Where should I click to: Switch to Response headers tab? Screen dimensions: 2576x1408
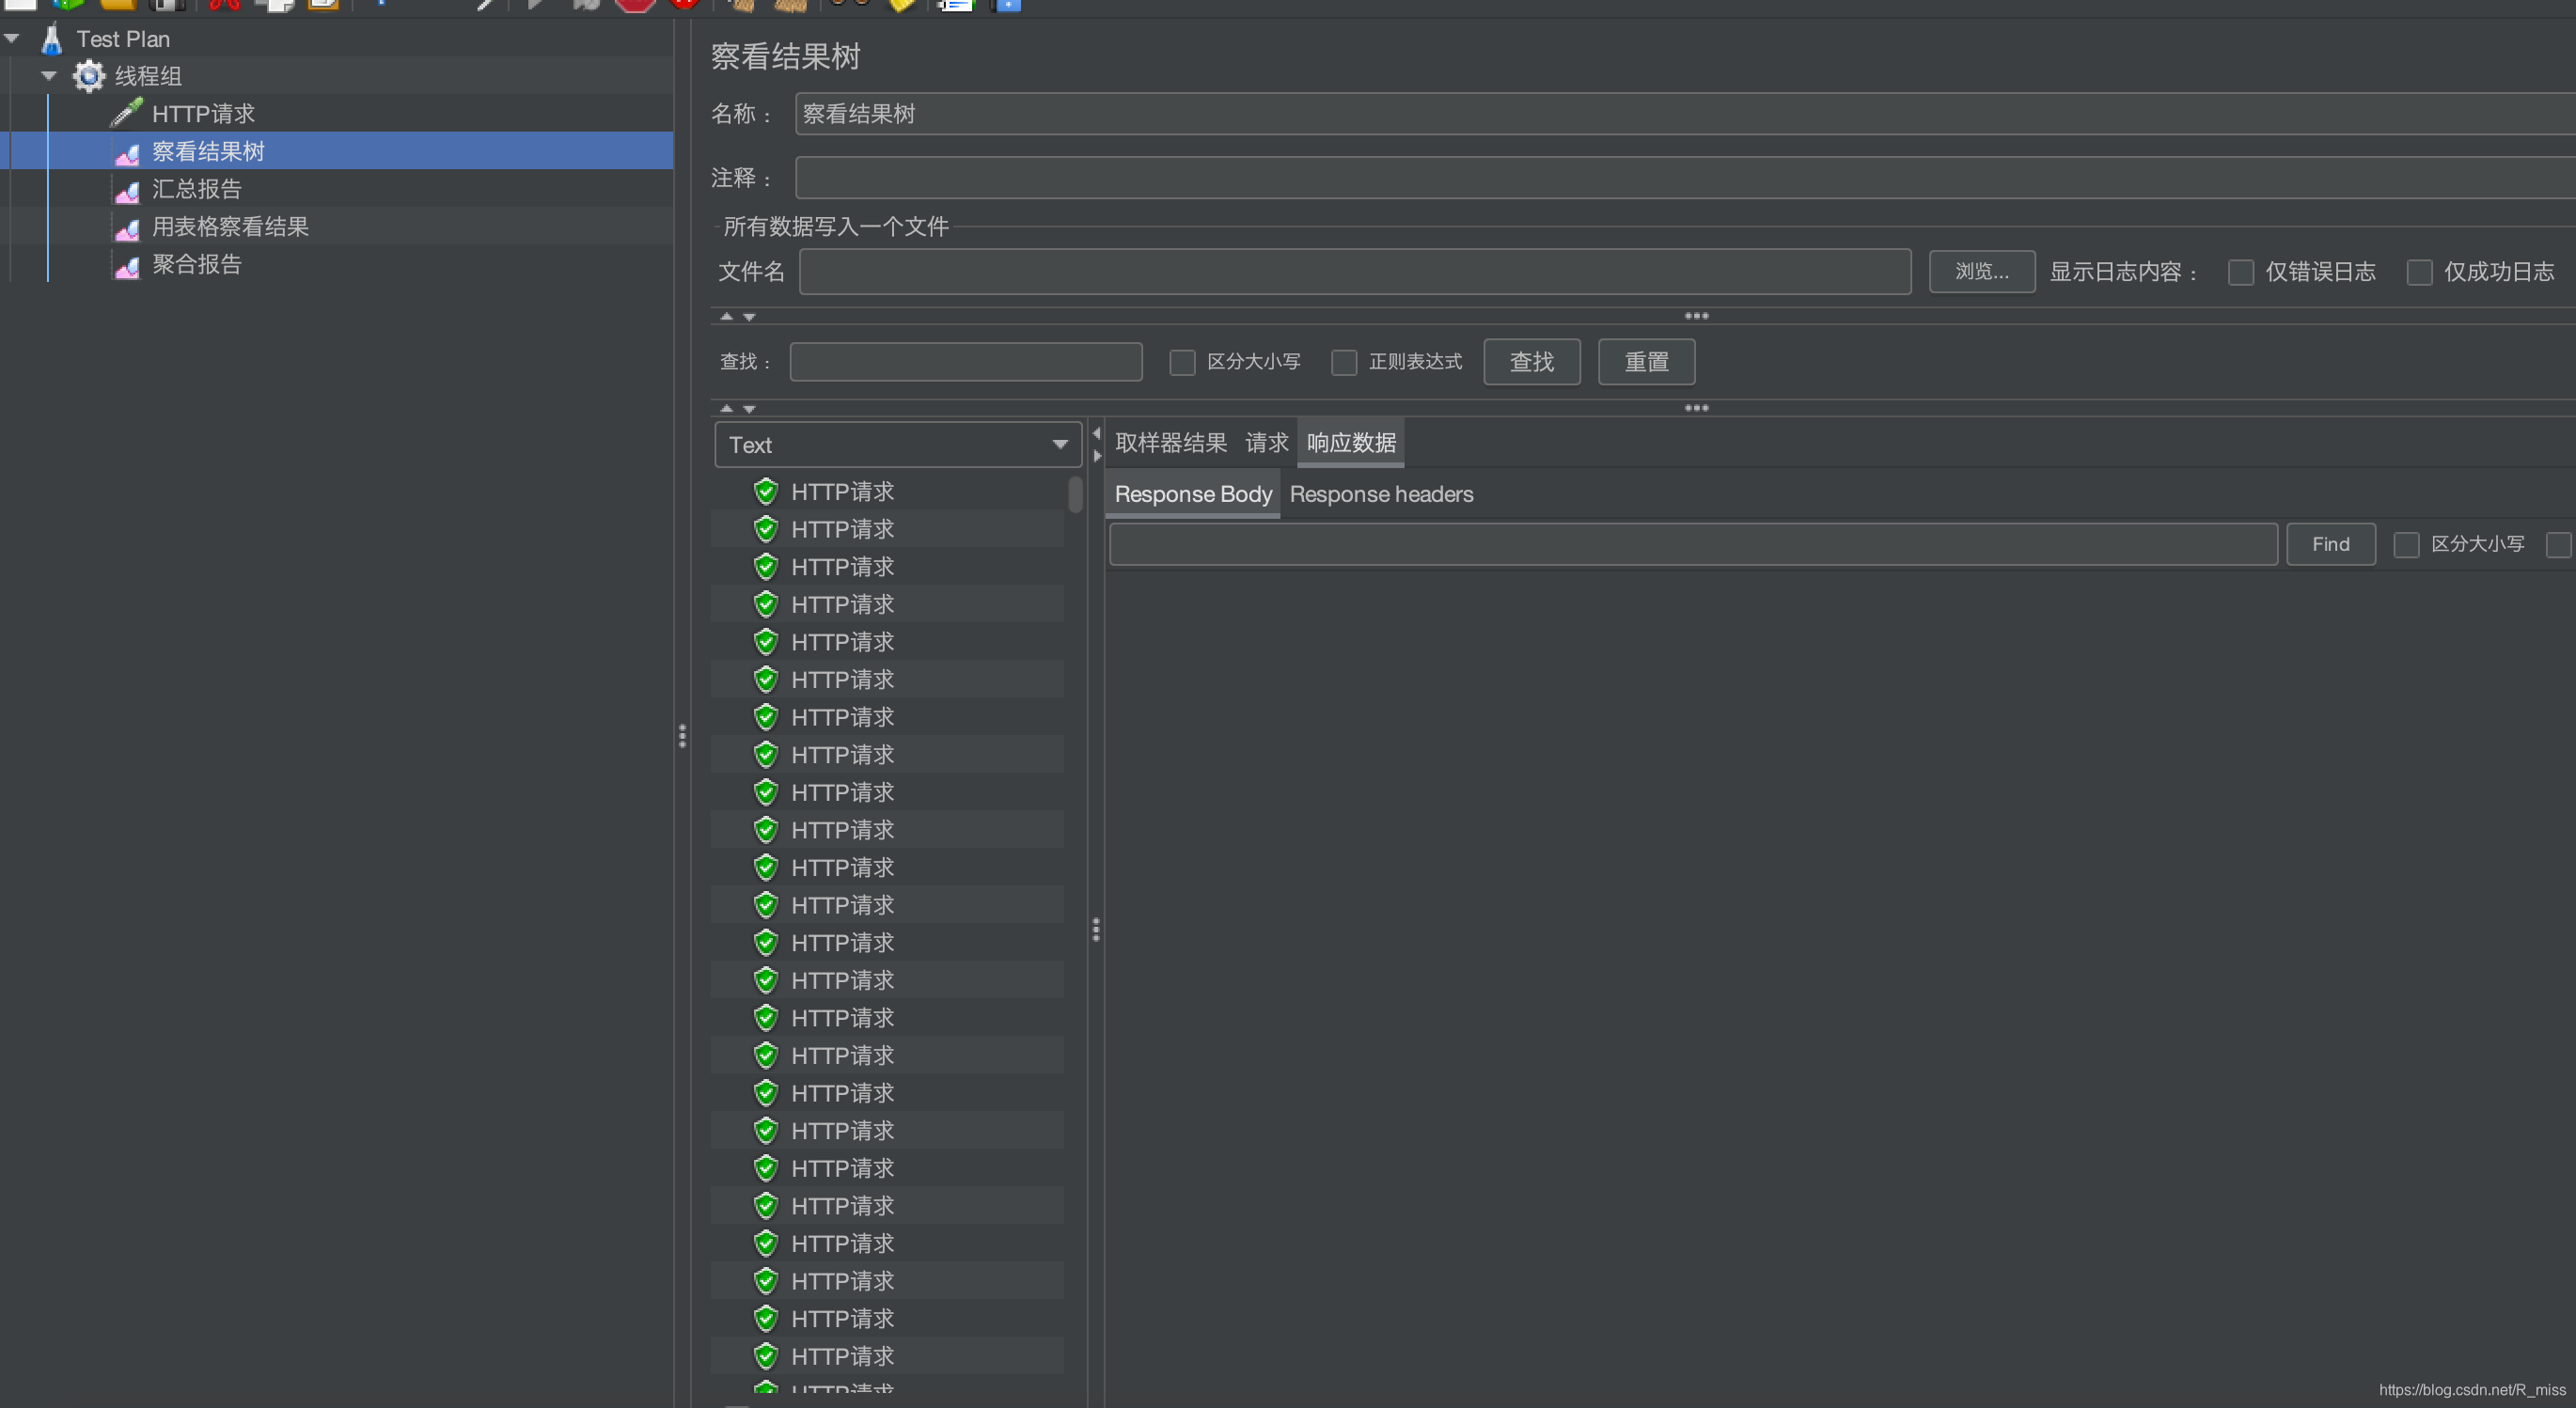[1380, 494]
